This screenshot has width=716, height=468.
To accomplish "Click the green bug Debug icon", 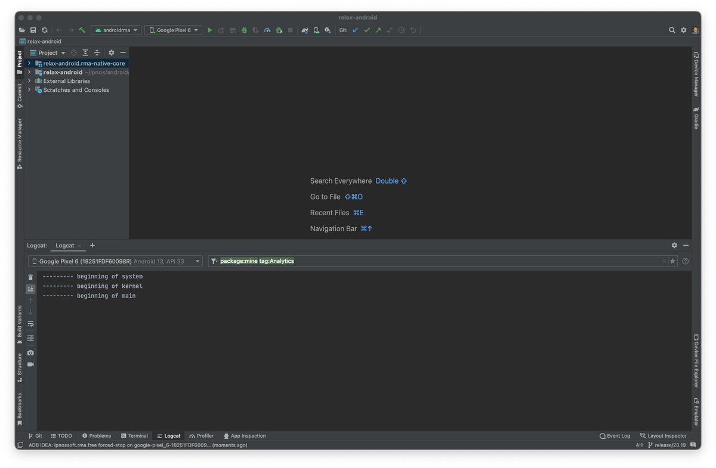I will [x=244, y=30].
